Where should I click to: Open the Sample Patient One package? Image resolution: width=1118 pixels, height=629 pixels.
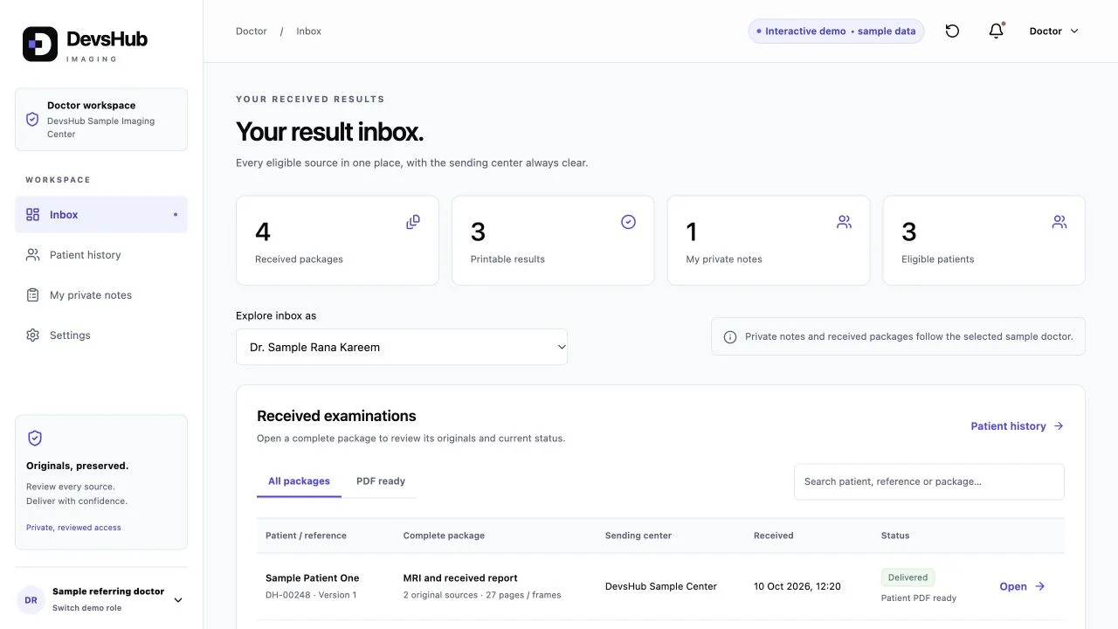tap(1022, 586)
